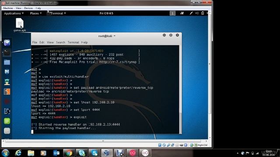The width and height of the screenshot is (280, 157).
Task: Click the Windows taskbar clock date
Action: pyautogui.click(x=269, y=155)
